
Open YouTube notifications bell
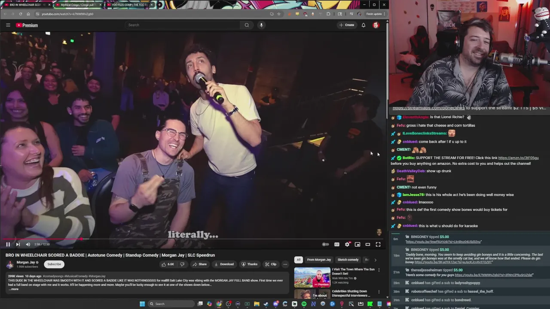click(x=364, y=25)
